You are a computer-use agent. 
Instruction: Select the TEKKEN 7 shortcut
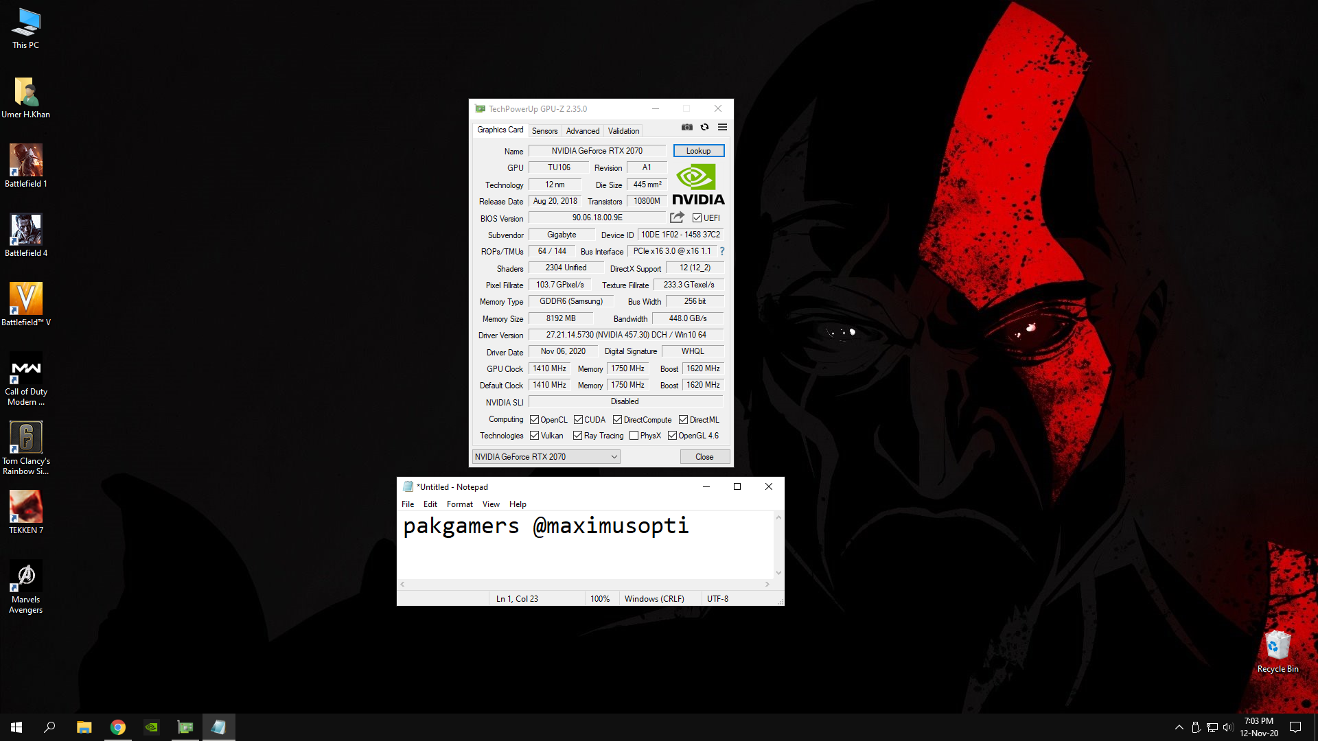pos(25,513)
